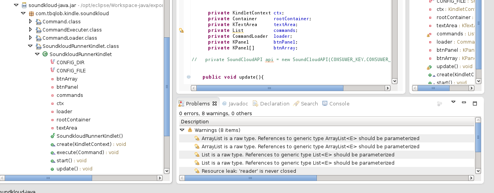This screenshot has width=494, height=193.
Task: Collapse the SoundkloudRunnerKindlet.class node
Action: coord(30,46)
